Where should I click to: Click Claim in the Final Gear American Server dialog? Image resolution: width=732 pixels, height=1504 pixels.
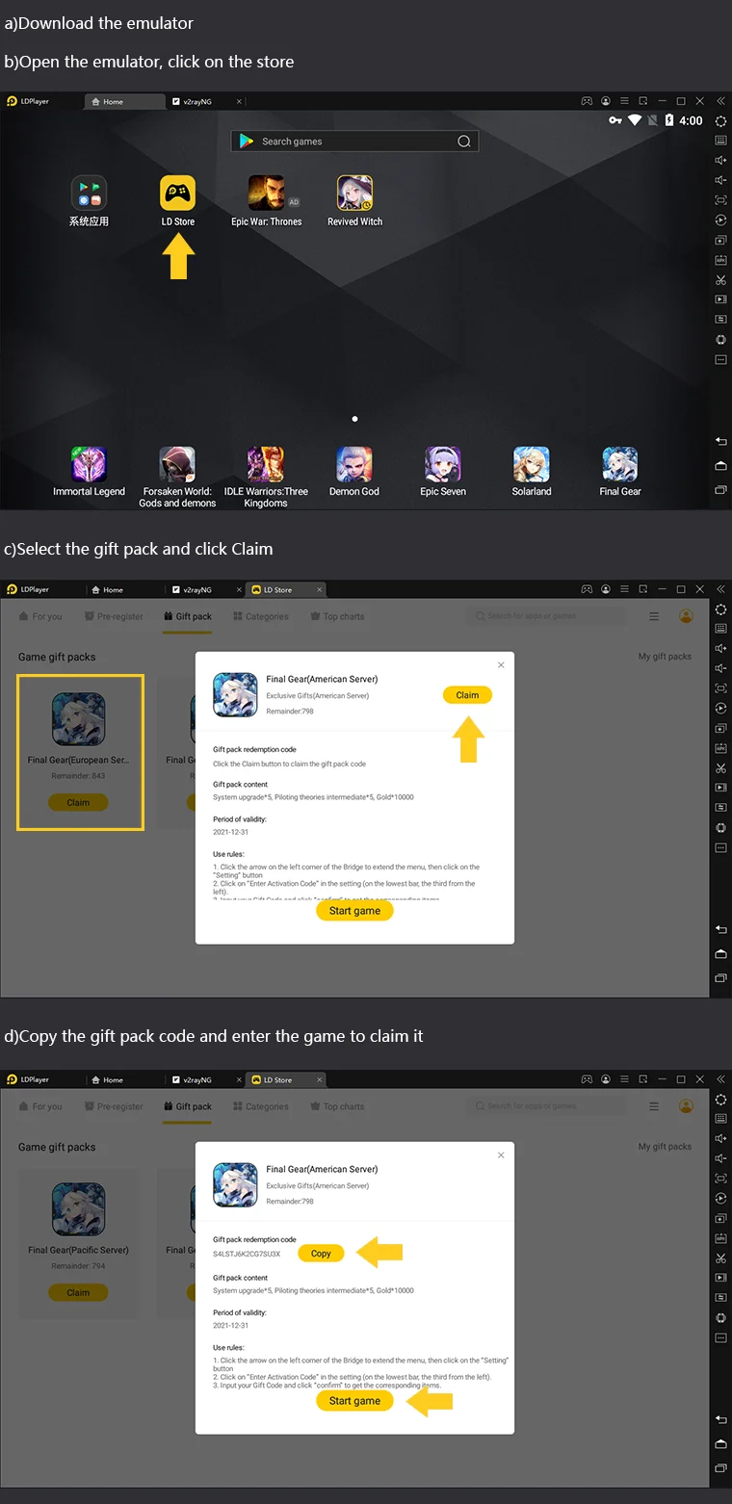point(467,695)
